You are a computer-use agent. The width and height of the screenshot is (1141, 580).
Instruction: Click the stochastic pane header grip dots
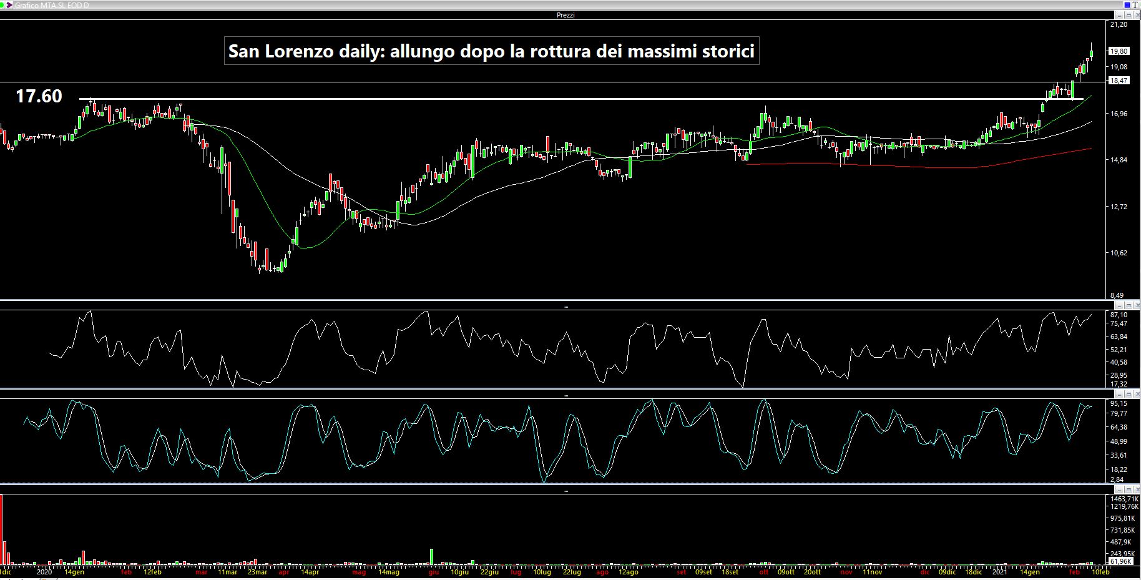coord(566,396)
